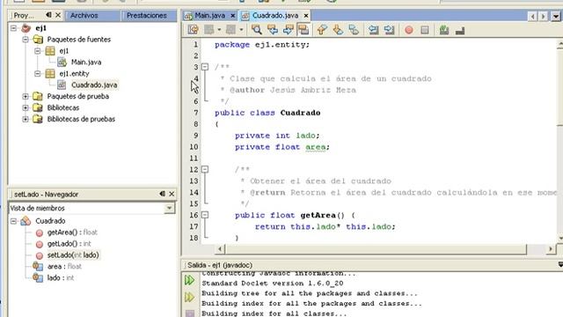Screen dimensions: 563x317
Task: Open the Forward history dropdown arrow
Action: coord(241,30)
